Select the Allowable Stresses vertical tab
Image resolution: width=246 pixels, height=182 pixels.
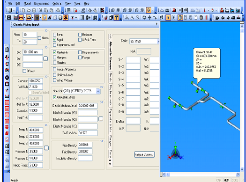(x=111, y=55)
